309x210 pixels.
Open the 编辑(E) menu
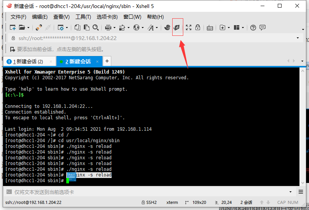[40, 17]
